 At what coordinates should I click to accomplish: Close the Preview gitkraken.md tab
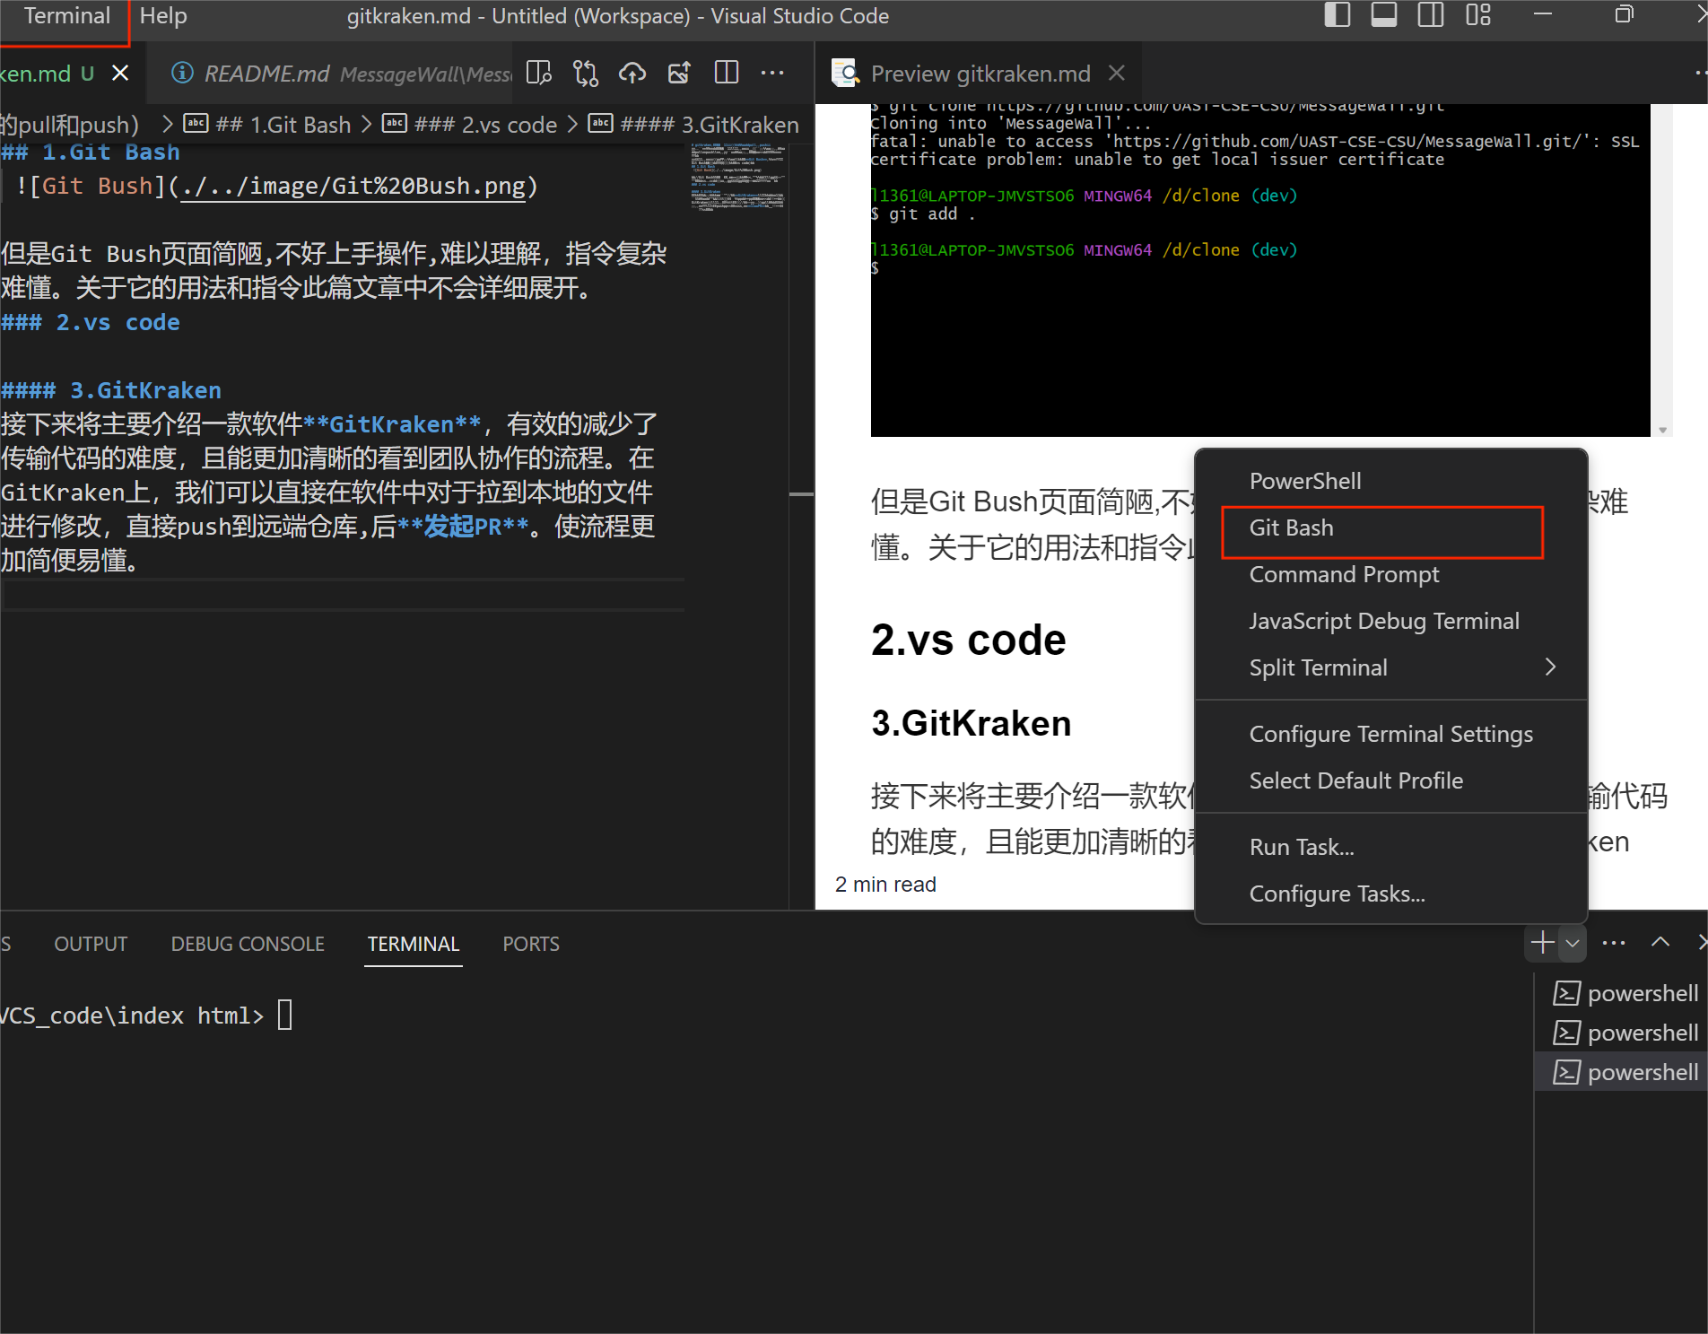1117,74
